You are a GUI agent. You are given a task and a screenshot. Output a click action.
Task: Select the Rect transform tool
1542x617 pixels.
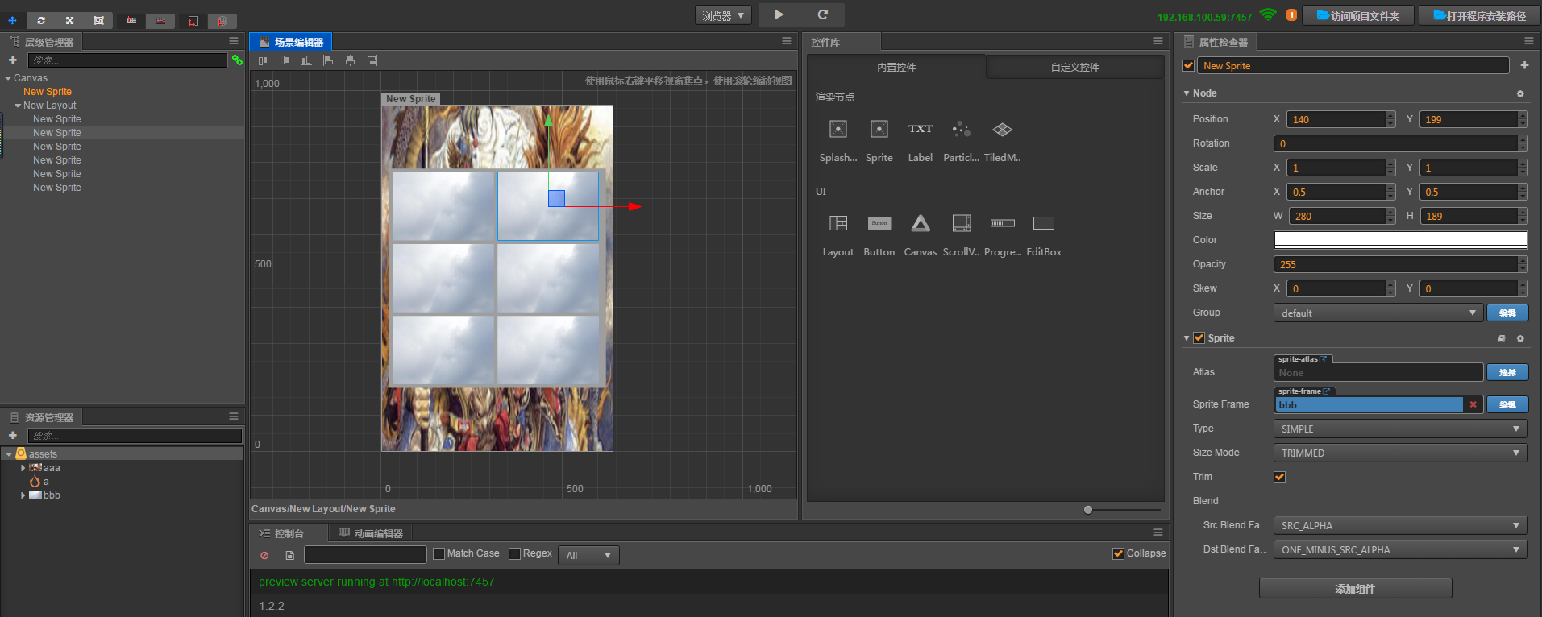(x=99, y=20)
